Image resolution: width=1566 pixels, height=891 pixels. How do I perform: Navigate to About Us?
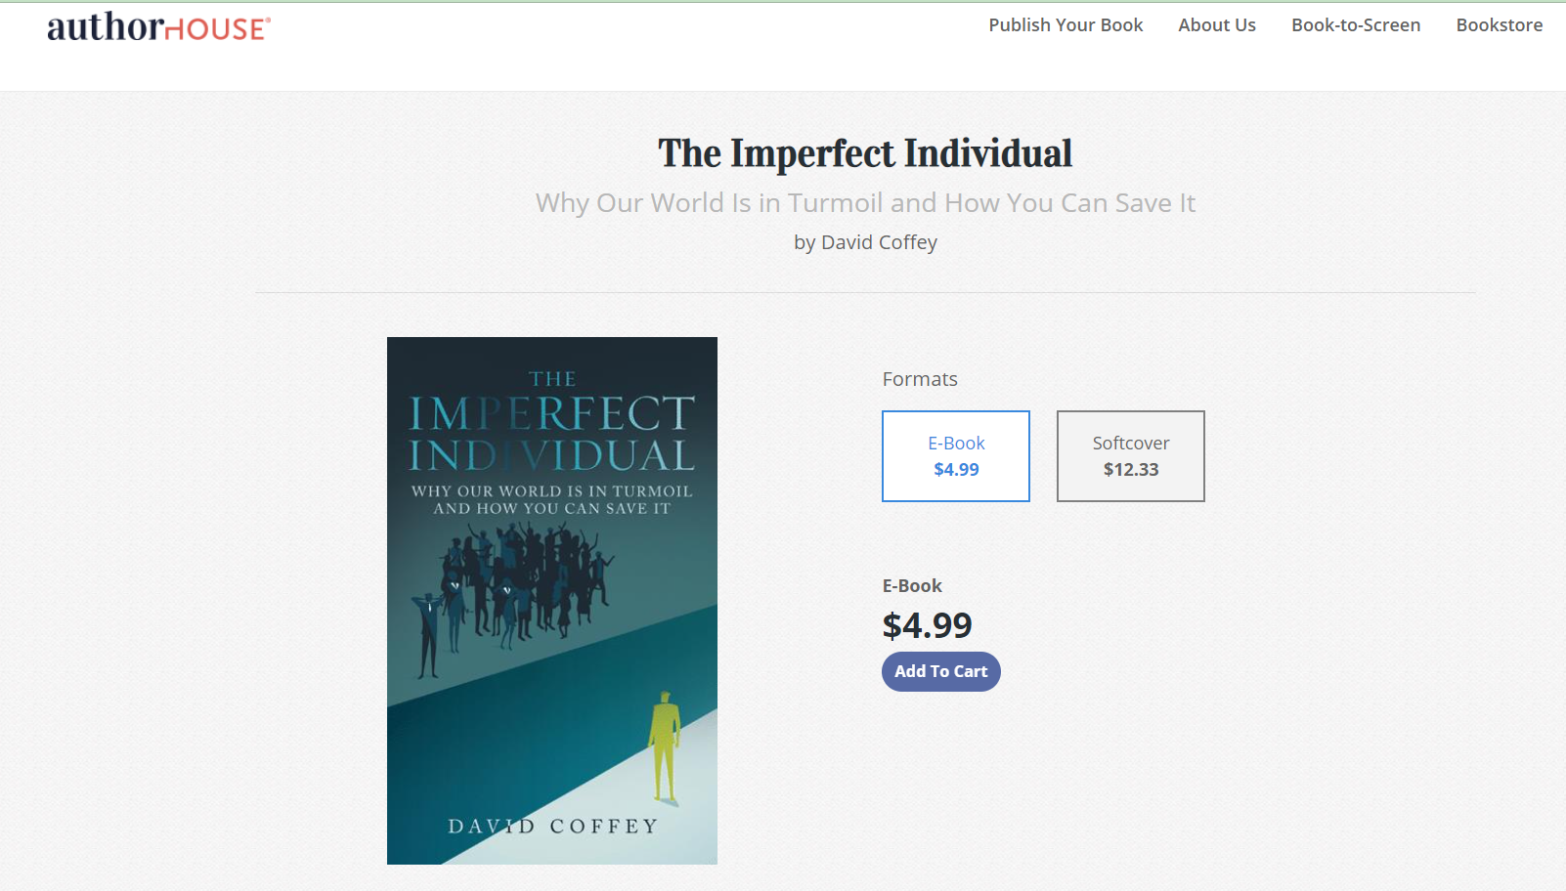(x=1216, y=25)
